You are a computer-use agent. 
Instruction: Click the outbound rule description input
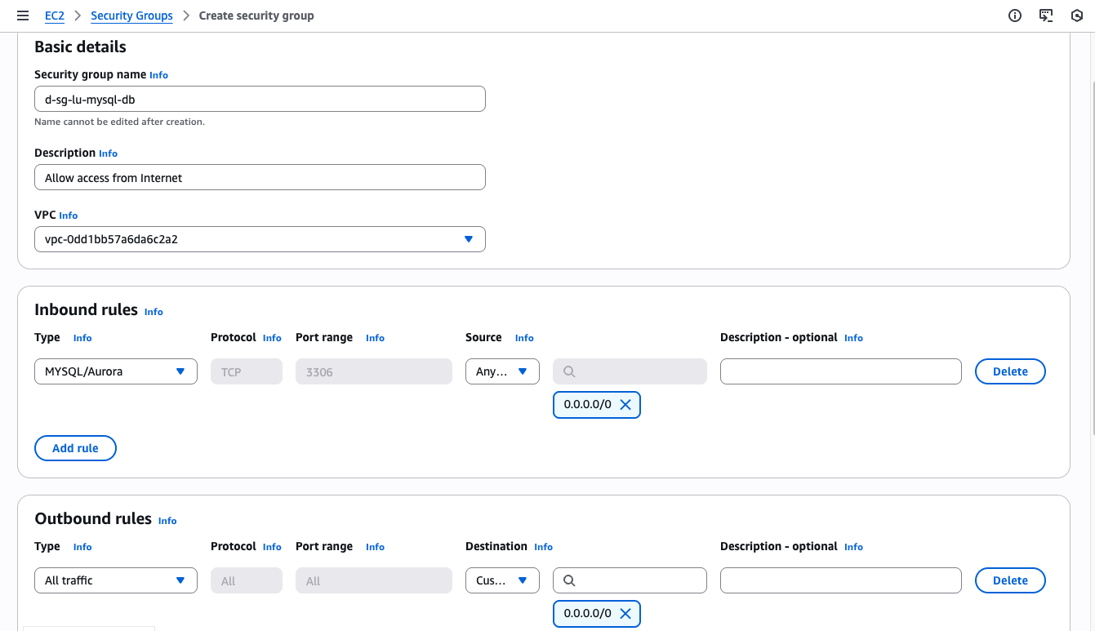tap(841, 580)
